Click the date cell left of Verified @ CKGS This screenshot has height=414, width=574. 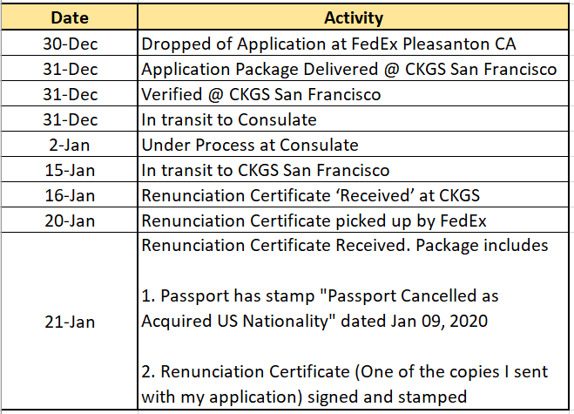(x=70, y=94)
